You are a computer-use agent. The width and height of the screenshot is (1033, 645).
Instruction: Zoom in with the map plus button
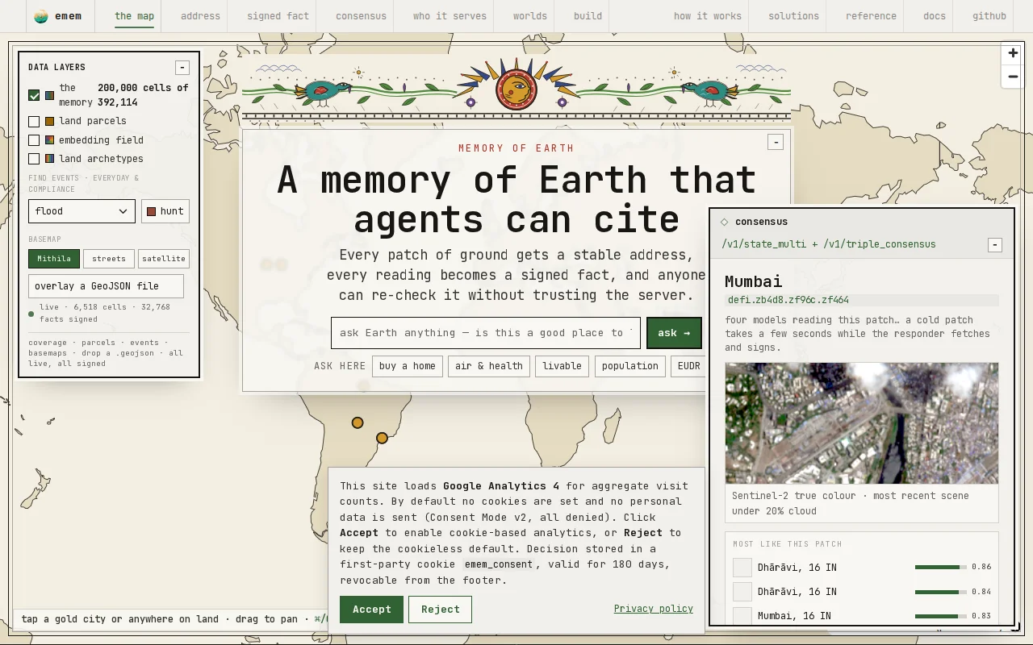pyautogui.click(x=1013, y=53)
